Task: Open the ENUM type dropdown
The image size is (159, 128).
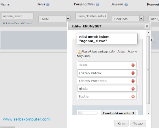Action: [x=54, y=19]
